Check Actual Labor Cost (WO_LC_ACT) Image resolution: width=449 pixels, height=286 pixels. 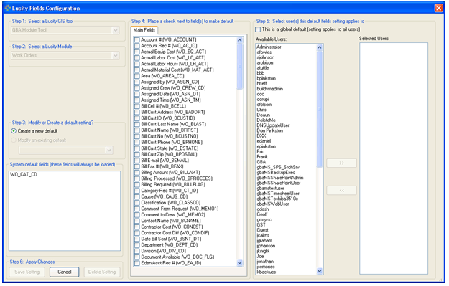pyautogui.click(x=137, y=58)
